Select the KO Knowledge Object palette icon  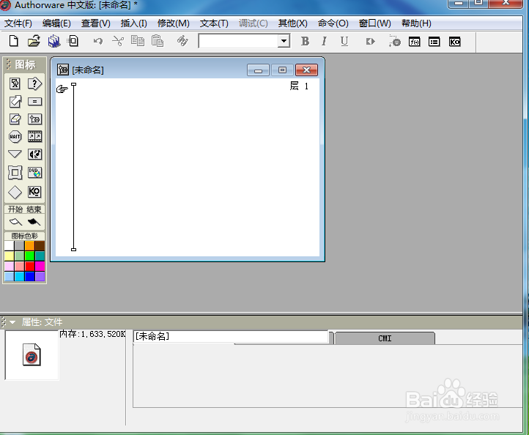(34, 192)
